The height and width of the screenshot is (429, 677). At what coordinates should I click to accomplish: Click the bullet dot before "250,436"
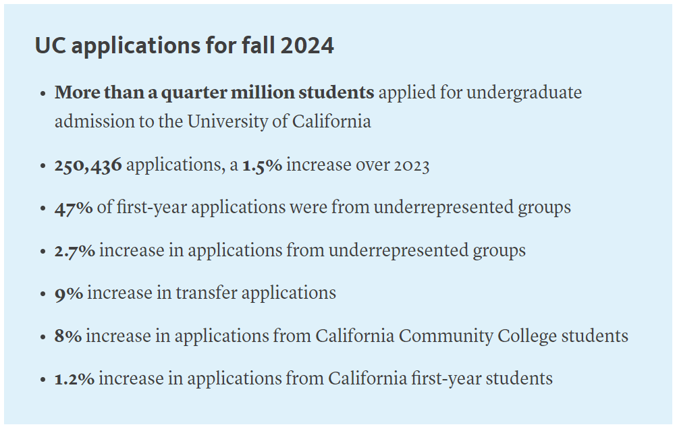coord(43,166)
